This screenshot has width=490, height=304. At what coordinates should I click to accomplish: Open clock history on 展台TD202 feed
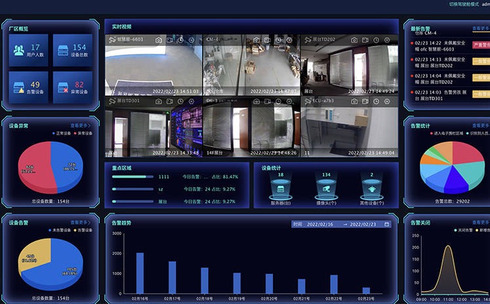click(x=377, y=40)
